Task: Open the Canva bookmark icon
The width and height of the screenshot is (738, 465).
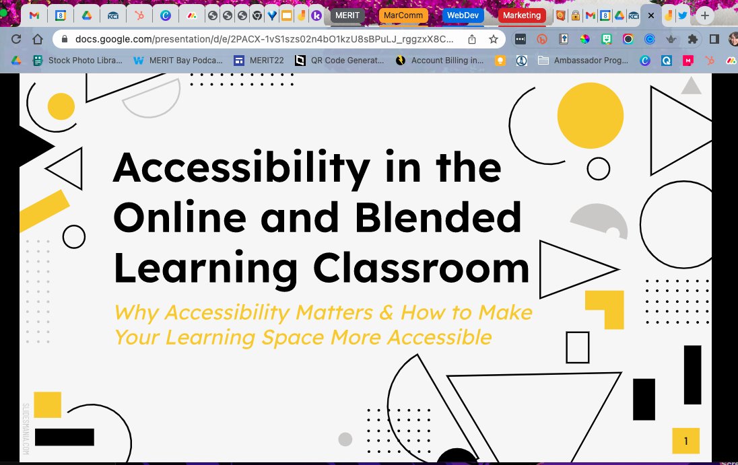Action: [645, 60]
